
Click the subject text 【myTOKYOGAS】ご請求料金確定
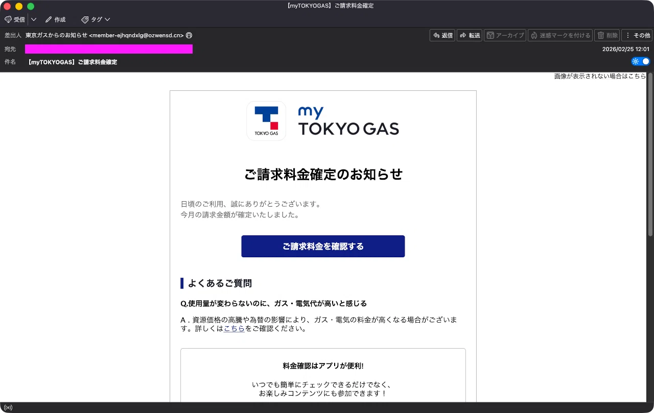[x=73, y=62]
